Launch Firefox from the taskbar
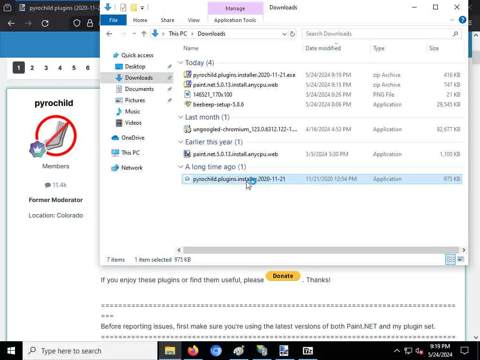 pos(193,351)
